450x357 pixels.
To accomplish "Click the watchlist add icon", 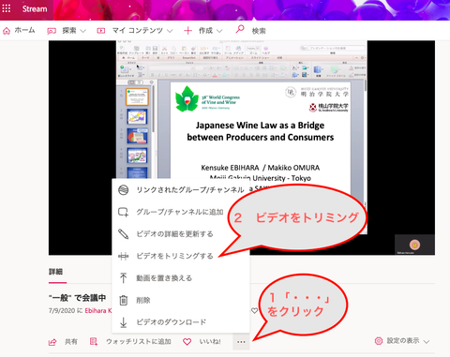I will (x=94, y=341).
